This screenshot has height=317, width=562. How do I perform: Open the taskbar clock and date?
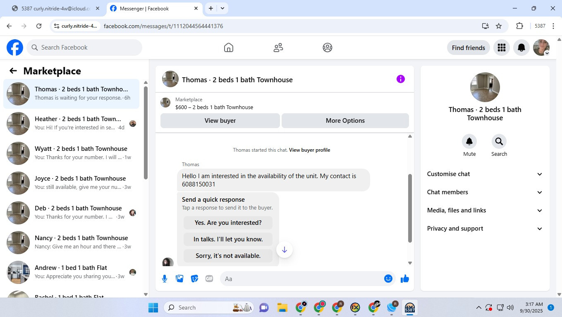coord(531,307)
